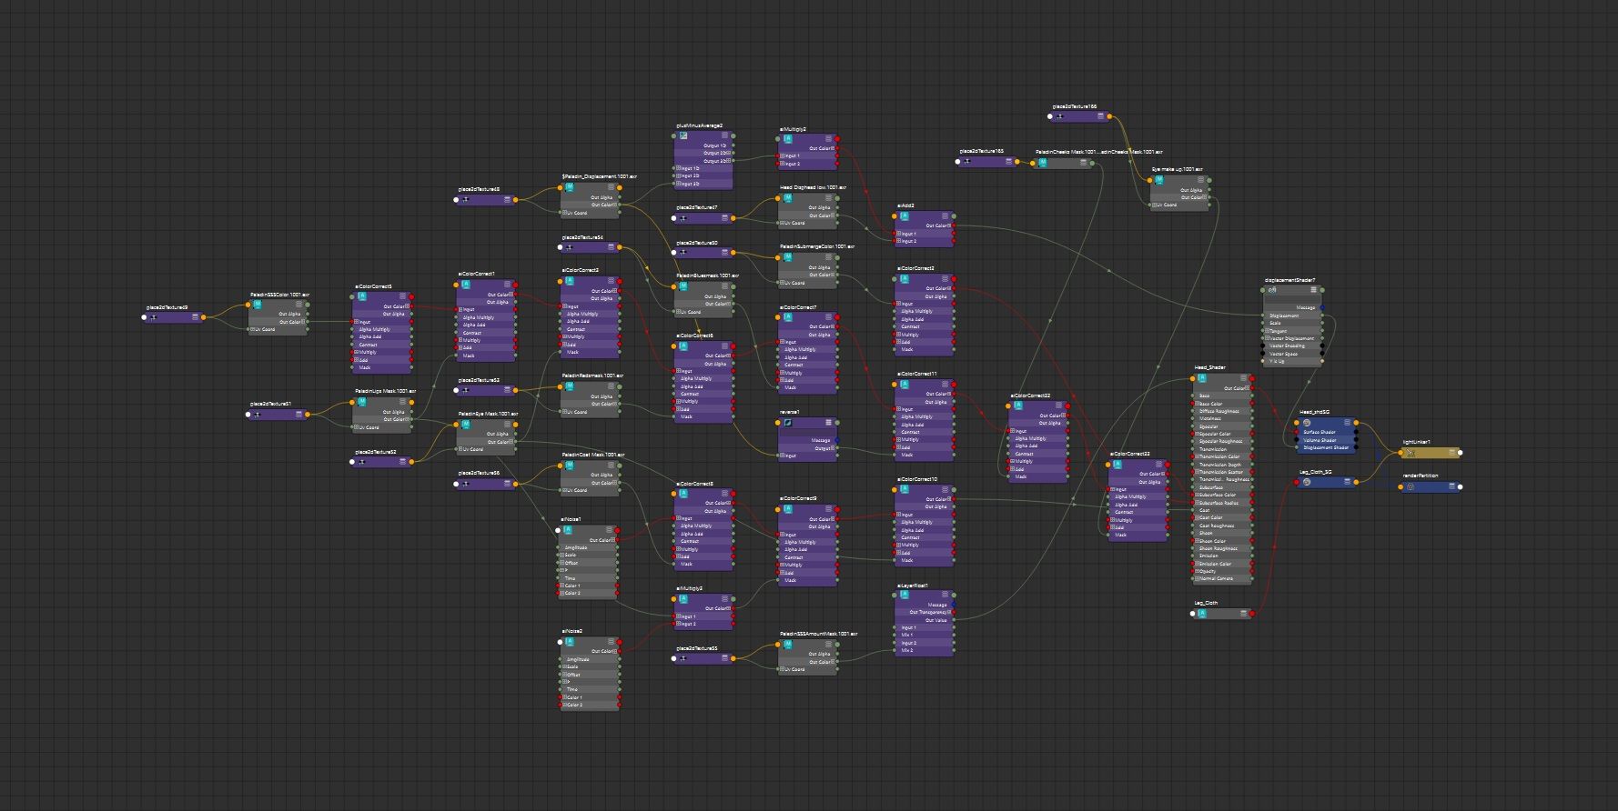Toggle view mode of aiColorCorrect5 node

pyautogui.click(x=403, y=296)
